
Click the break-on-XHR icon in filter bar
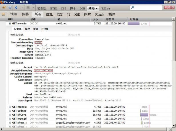pos(4,15)
